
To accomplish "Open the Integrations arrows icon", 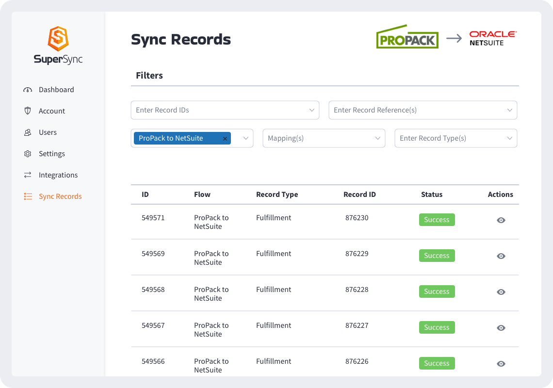I will (x=28, y=175).
